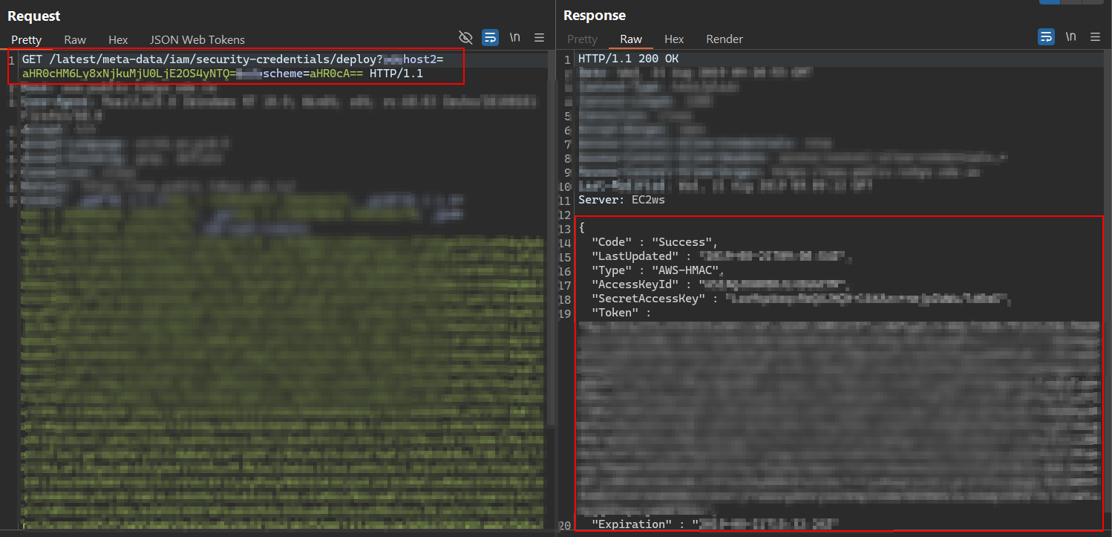
Task: Switch Request view to Raw tab
Action: pos(75,39)
